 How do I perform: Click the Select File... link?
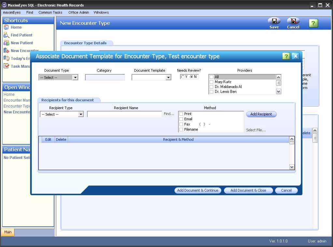coord(256,130)
